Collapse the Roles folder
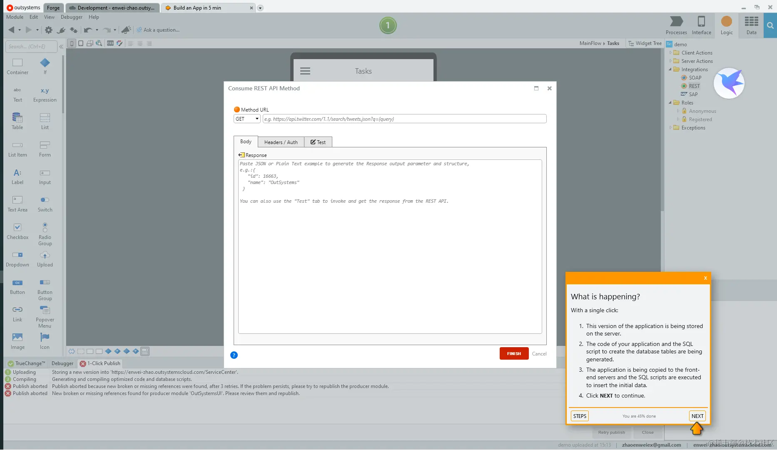777x450 pixels. (670, 103)
